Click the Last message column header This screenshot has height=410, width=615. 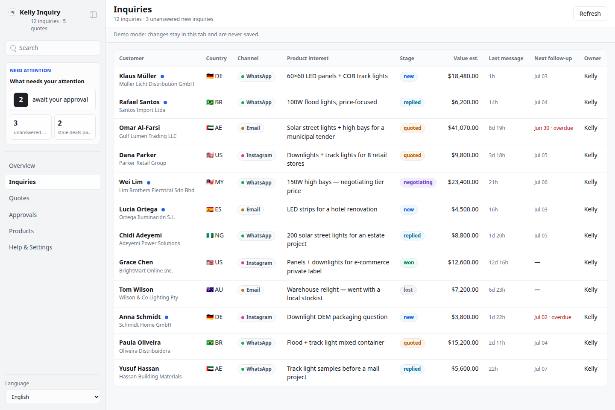point(506,59)
